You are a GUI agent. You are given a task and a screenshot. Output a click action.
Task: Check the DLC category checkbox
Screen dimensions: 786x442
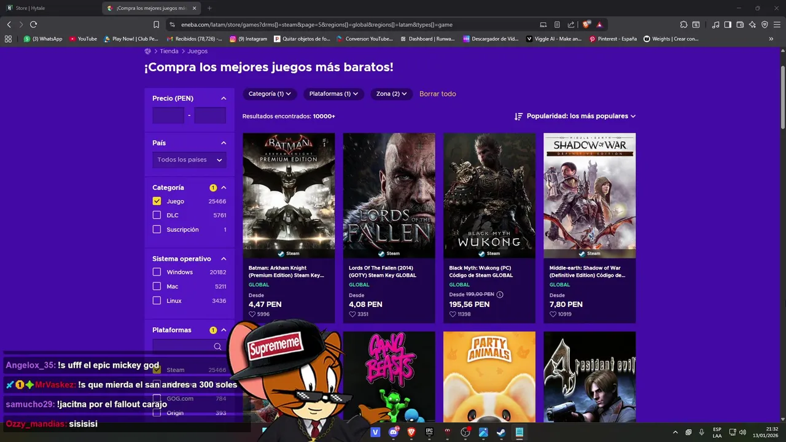157,215
